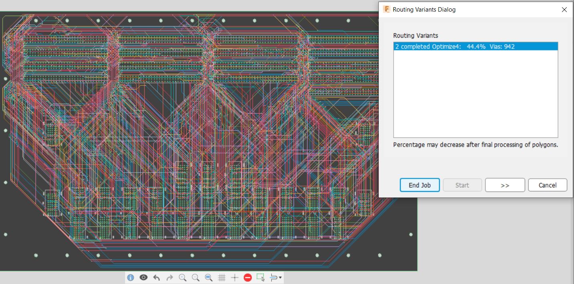Zoom out using the magnifier minus icon
This screenshot has width=574, height=284.
(x=196, y=277)
